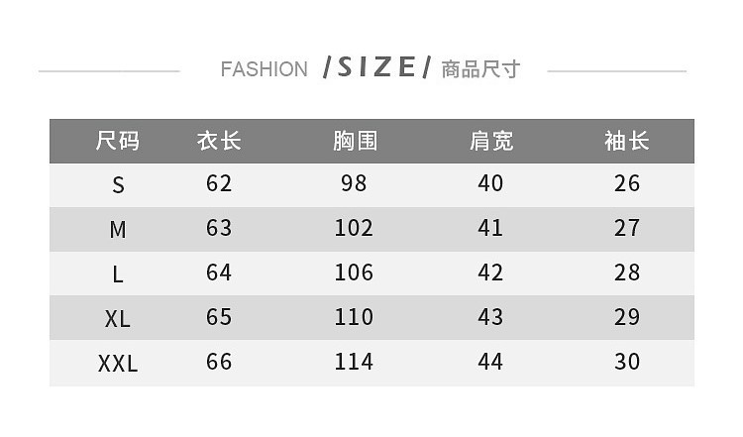Select the 肩宽 column header
Screen dimensions: 743x437
490,141
